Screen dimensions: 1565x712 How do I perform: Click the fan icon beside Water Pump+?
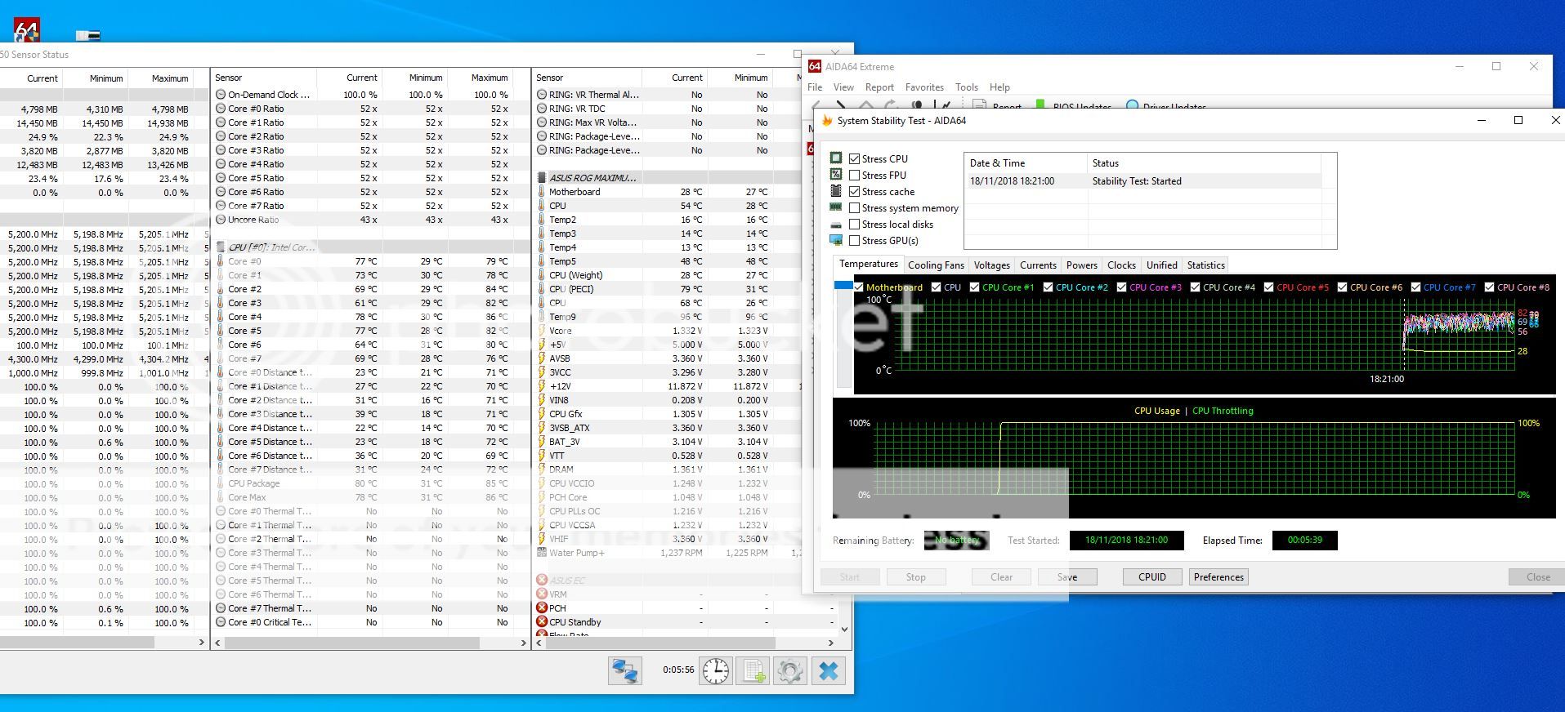pos(542,553)
